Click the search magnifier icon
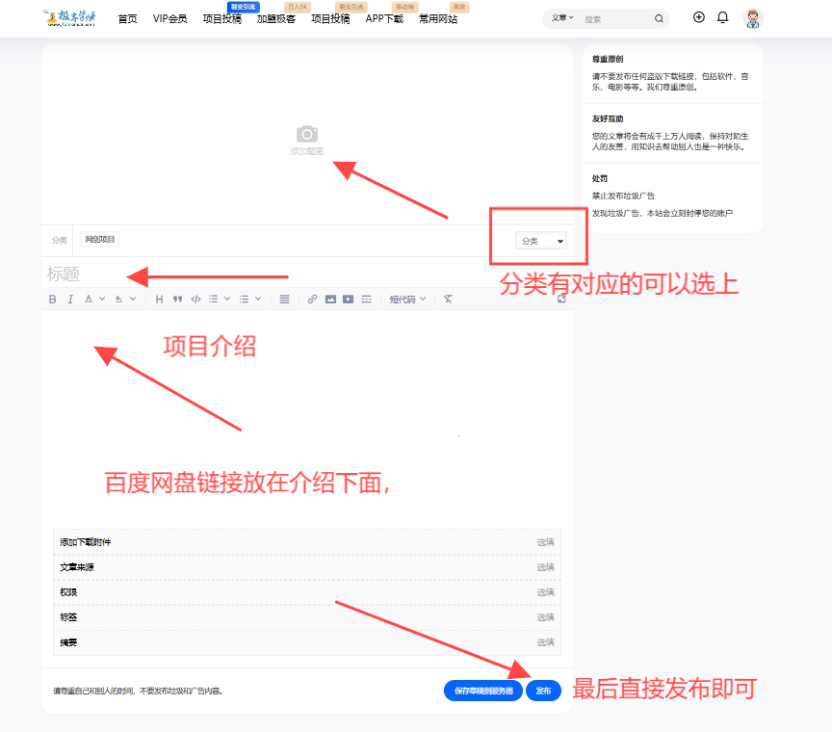Screen dimensions: 832x732 (x=659, y=17)
